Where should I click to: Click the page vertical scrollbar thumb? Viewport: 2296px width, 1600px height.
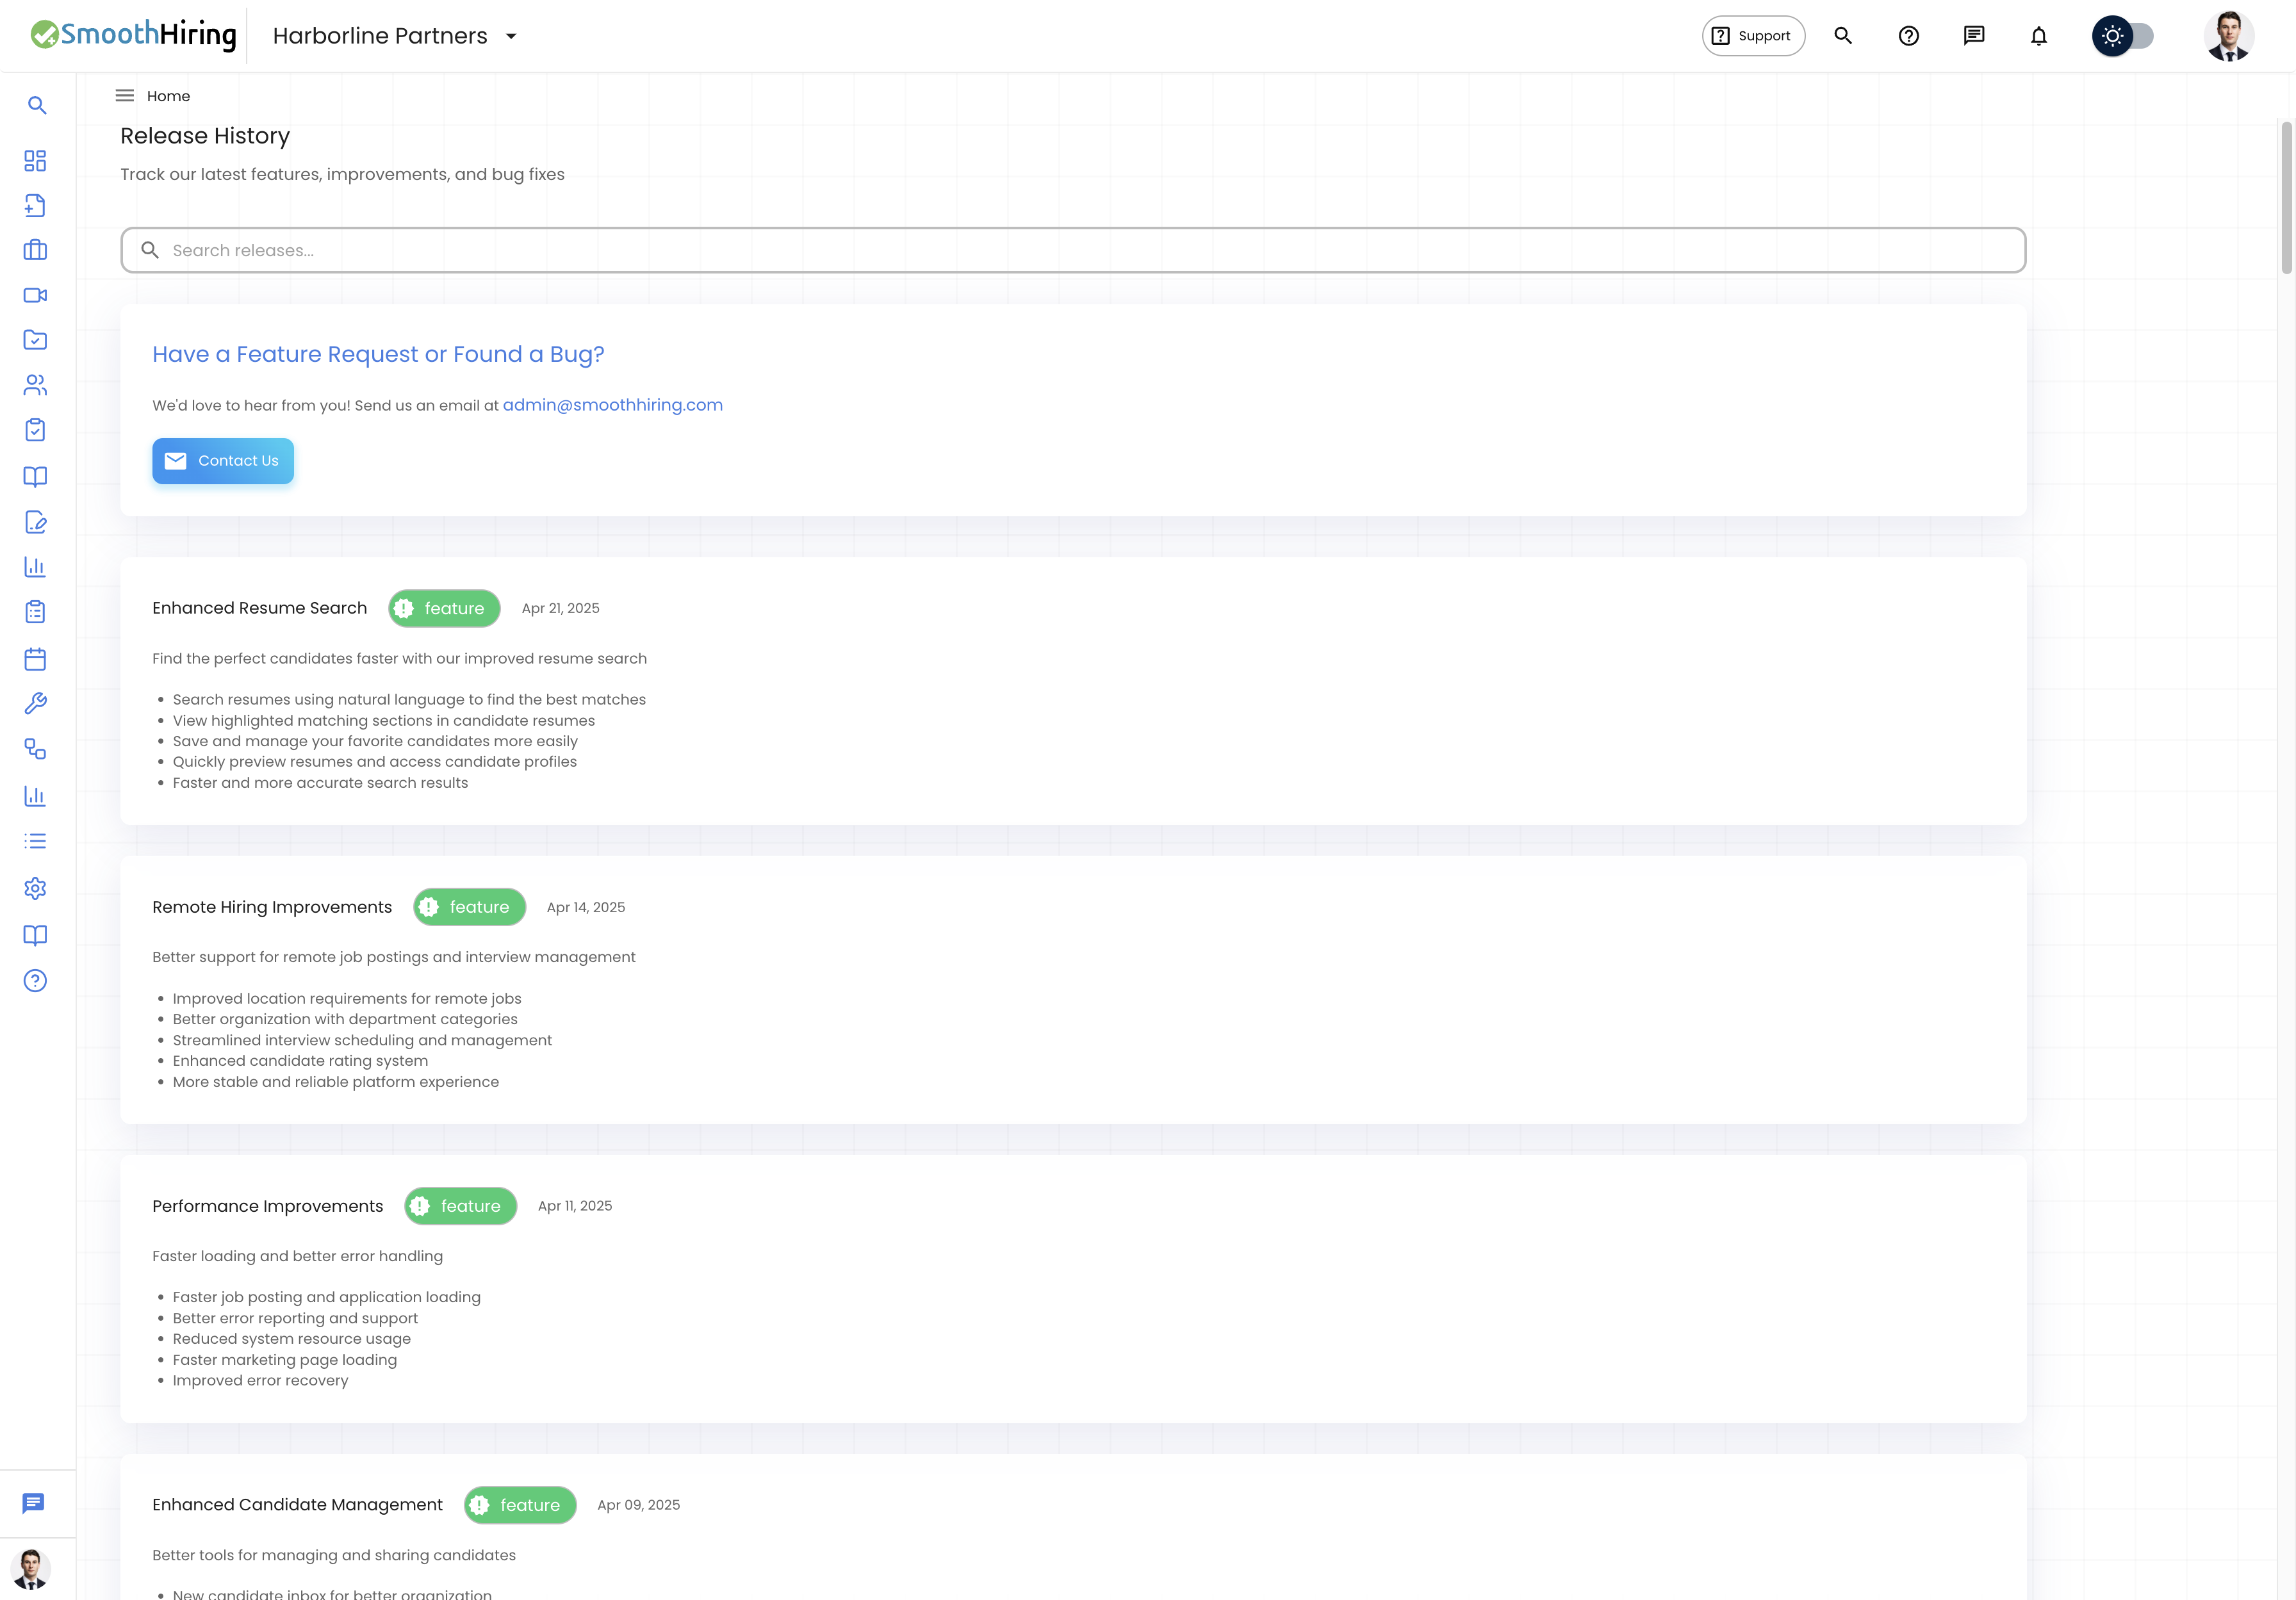click(2286, 197)
